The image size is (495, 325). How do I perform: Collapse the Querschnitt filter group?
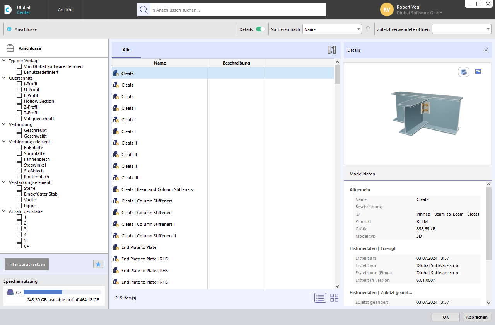click(x=4, y=78)
